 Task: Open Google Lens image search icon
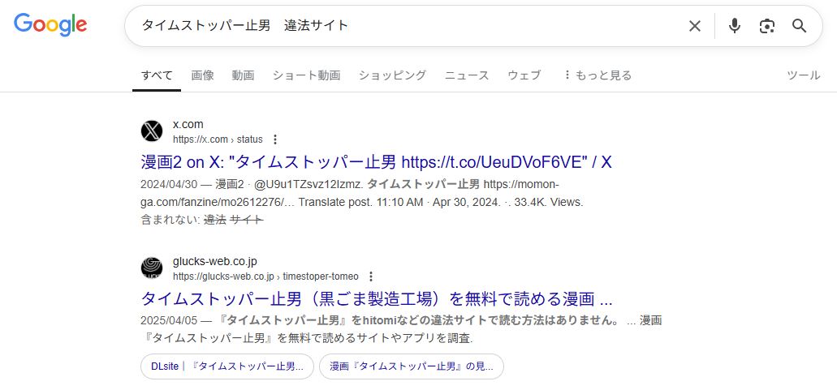[x=767, y=26]
